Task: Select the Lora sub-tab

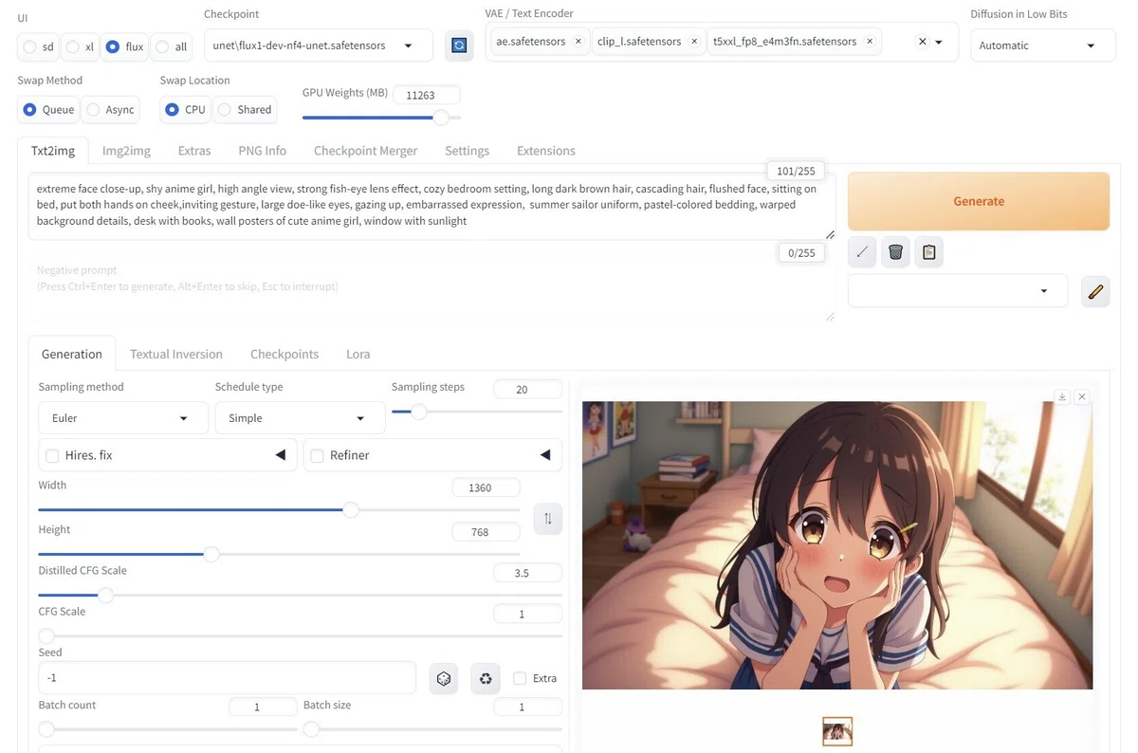Action: click(x=358, y=354)
